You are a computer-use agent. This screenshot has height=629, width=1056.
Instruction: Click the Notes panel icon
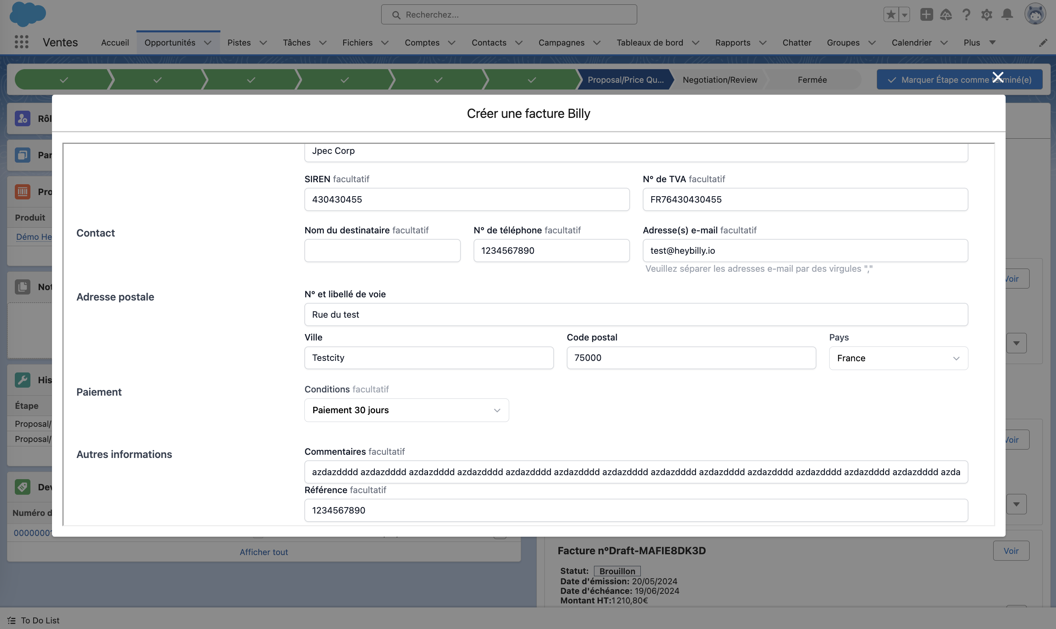click(22, 287)
